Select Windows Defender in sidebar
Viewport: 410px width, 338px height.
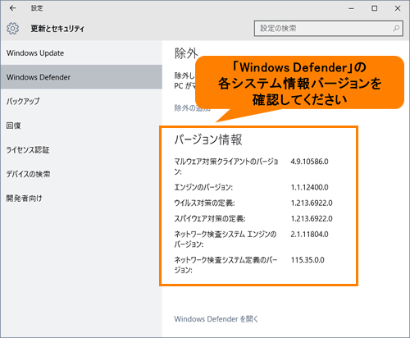81,77
